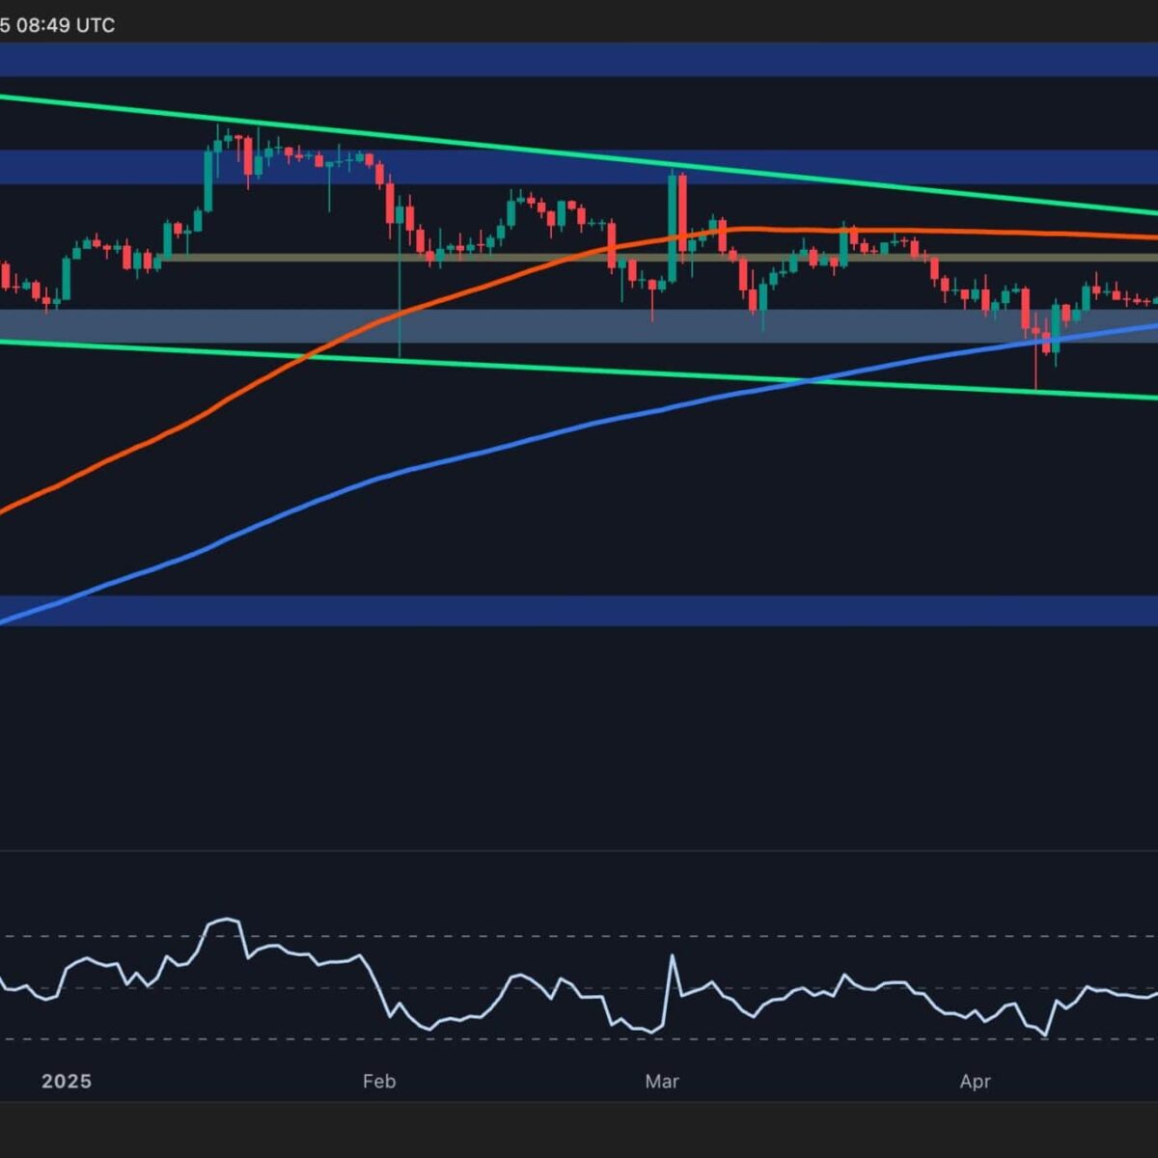Select the gray-blue support zone rectangle
Viewport: 1158px width, 1158px height.
(579, 326)
